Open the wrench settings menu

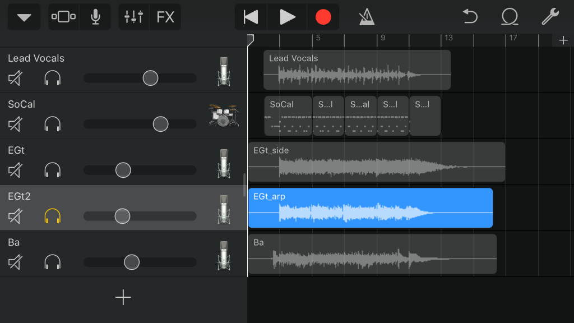pyautogui.click(x=550, y=17)
